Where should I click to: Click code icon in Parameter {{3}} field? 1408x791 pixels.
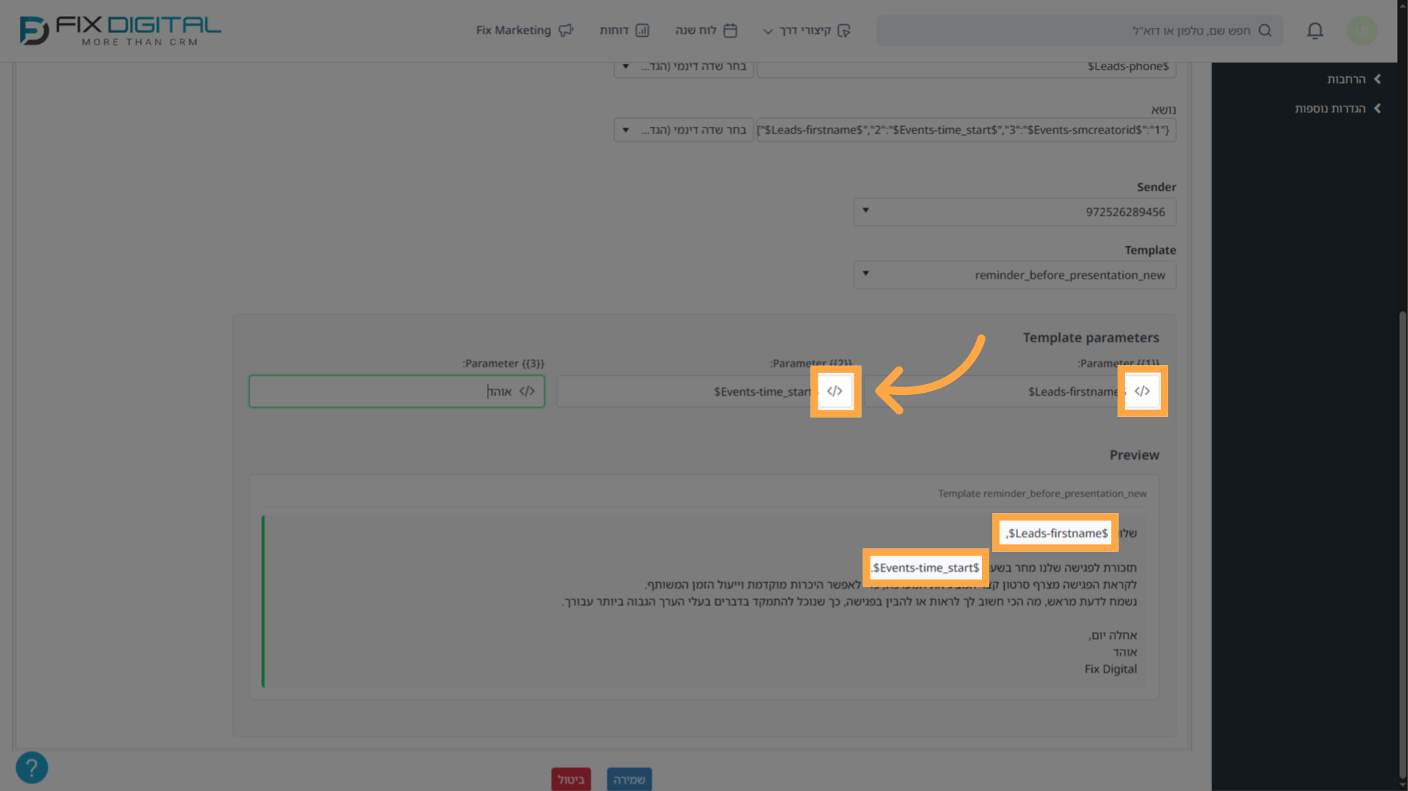point(527,391)
